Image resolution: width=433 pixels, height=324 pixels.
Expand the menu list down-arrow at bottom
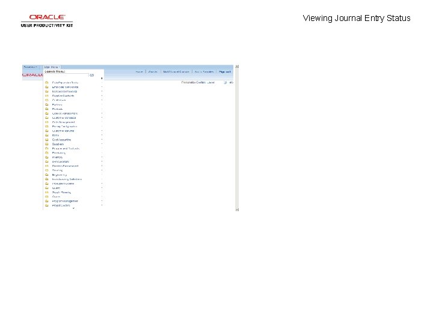coord(73,209)
